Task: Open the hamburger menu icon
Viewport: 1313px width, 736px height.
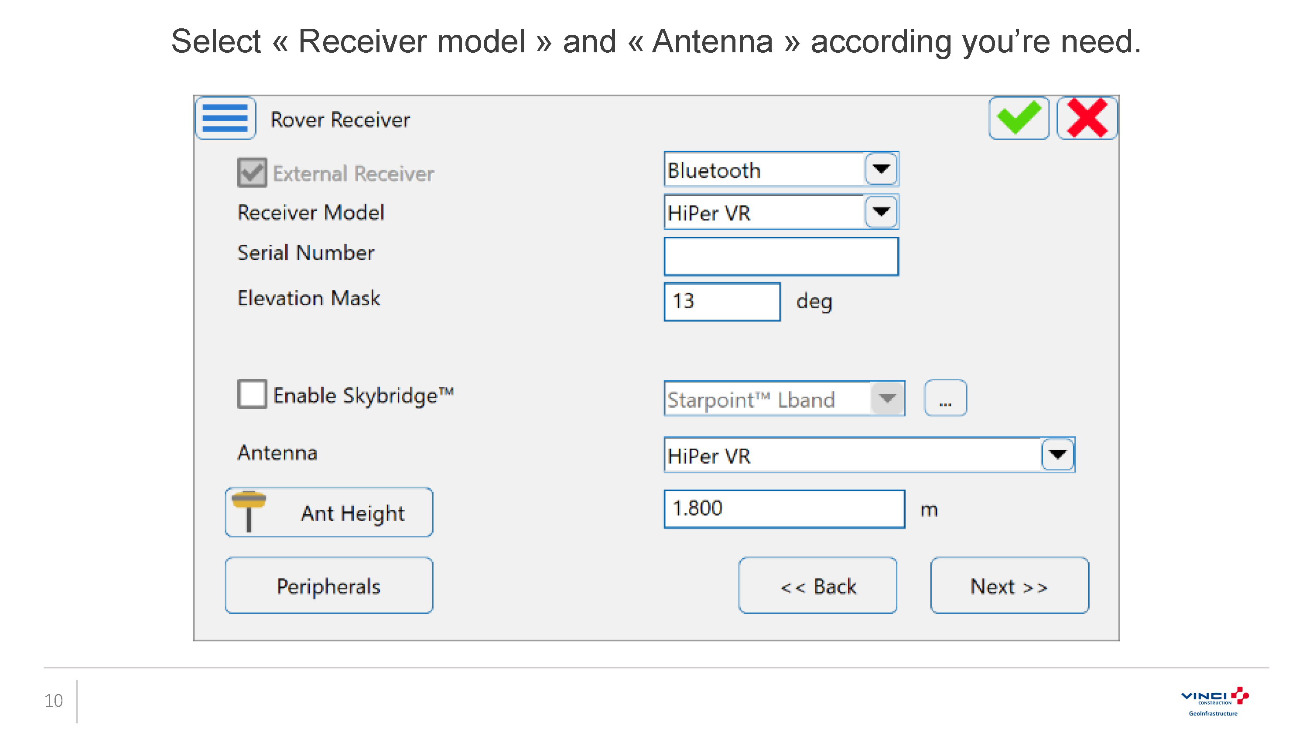Action: coord(225,118)
